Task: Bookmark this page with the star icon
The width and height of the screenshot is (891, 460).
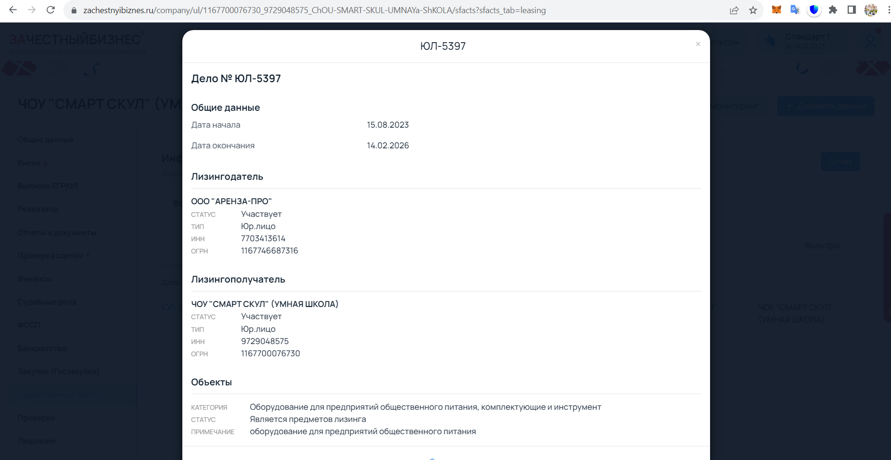Action: 753,10
